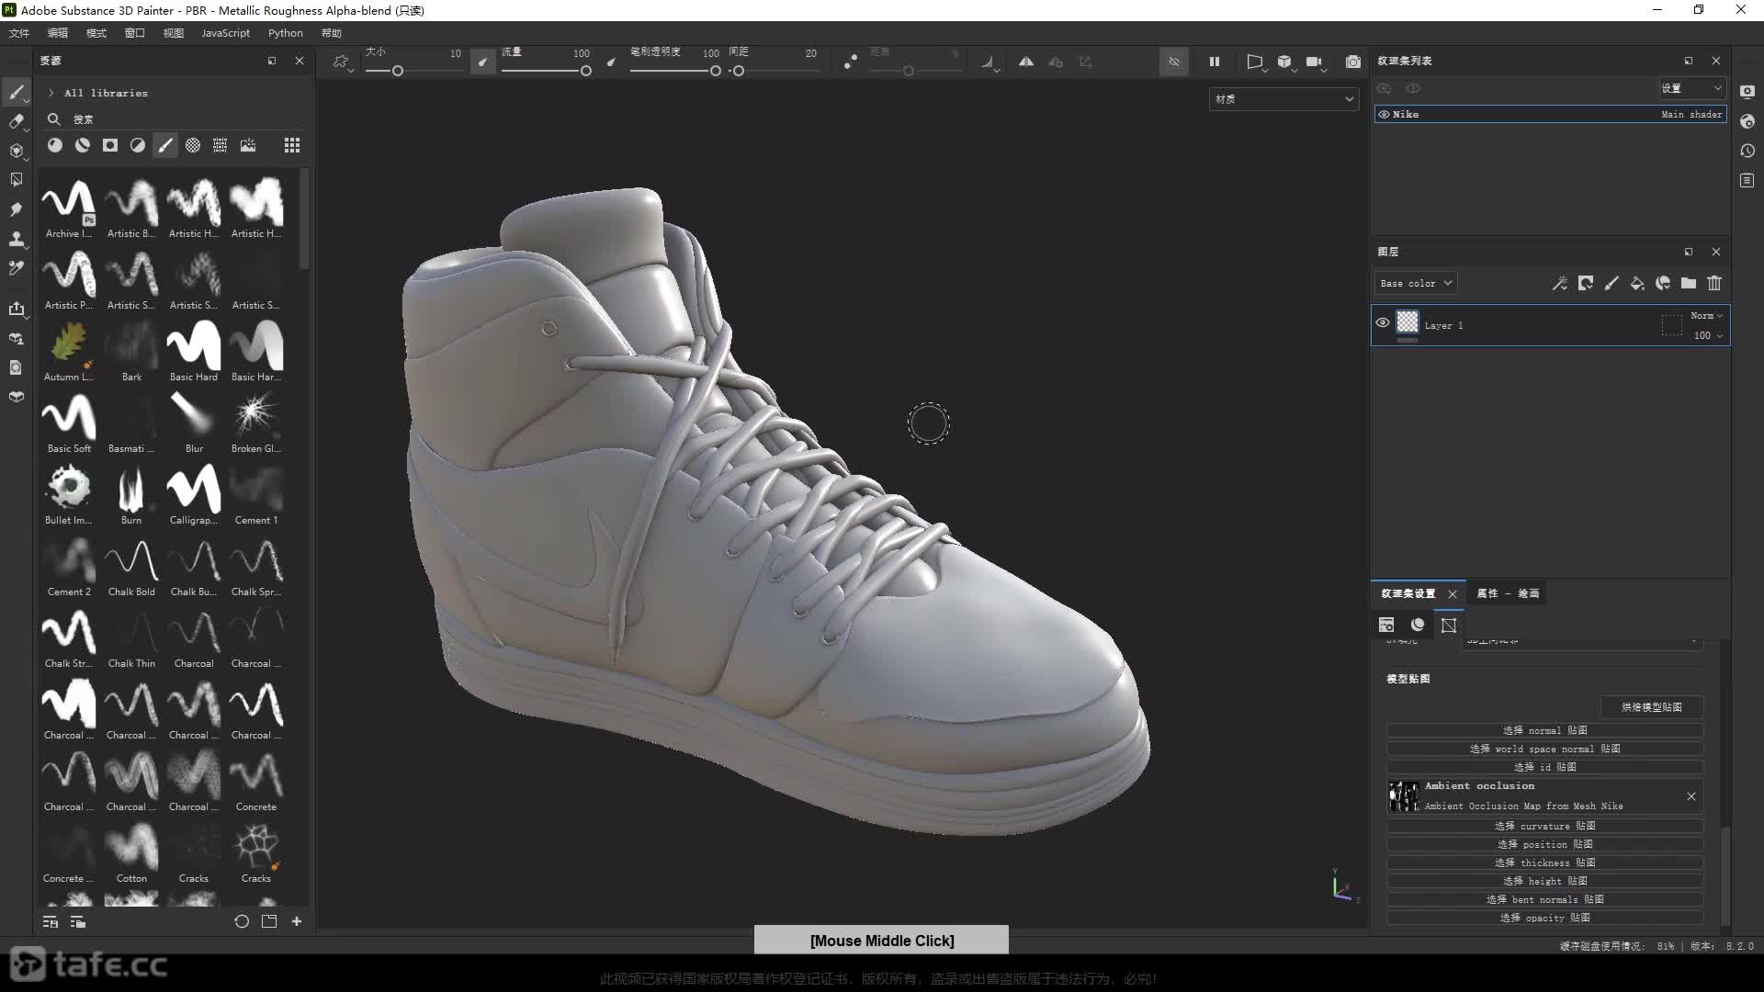This screenshot has width=1764, height=992.
Task: Add a fill layer icon in Layers panel
Action: click(x=1637, y=283)
